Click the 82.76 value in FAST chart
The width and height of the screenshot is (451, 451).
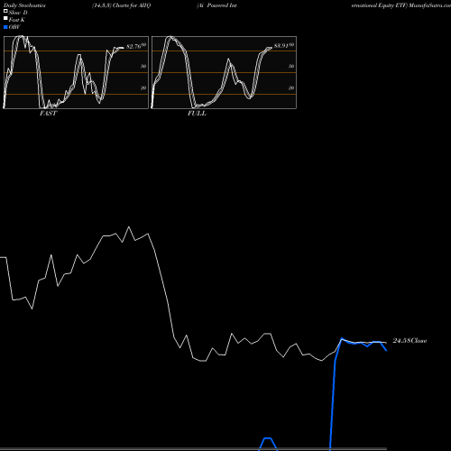(133, 47)
